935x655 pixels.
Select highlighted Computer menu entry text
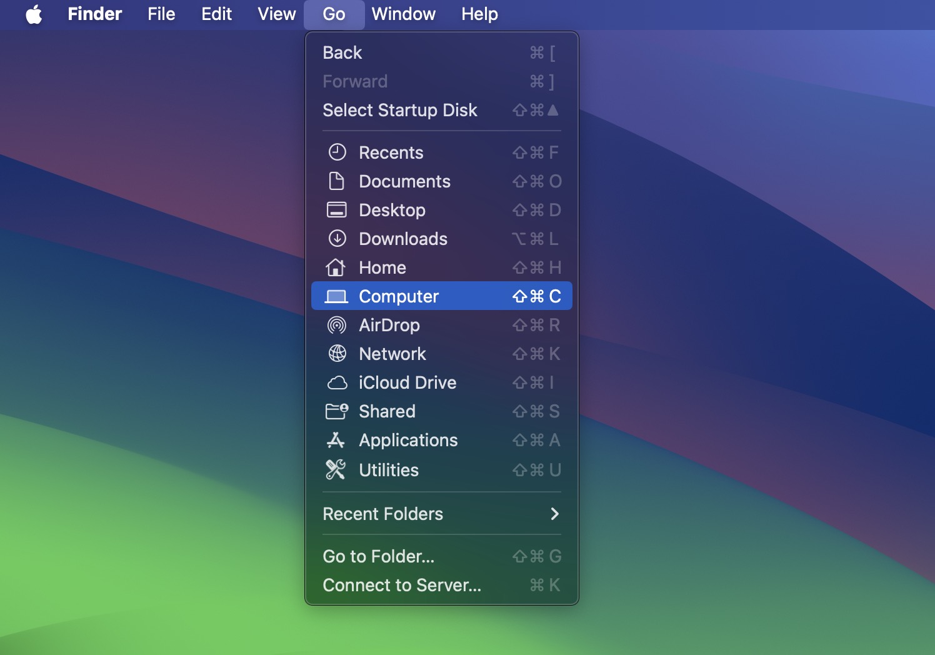coord(399,296)
